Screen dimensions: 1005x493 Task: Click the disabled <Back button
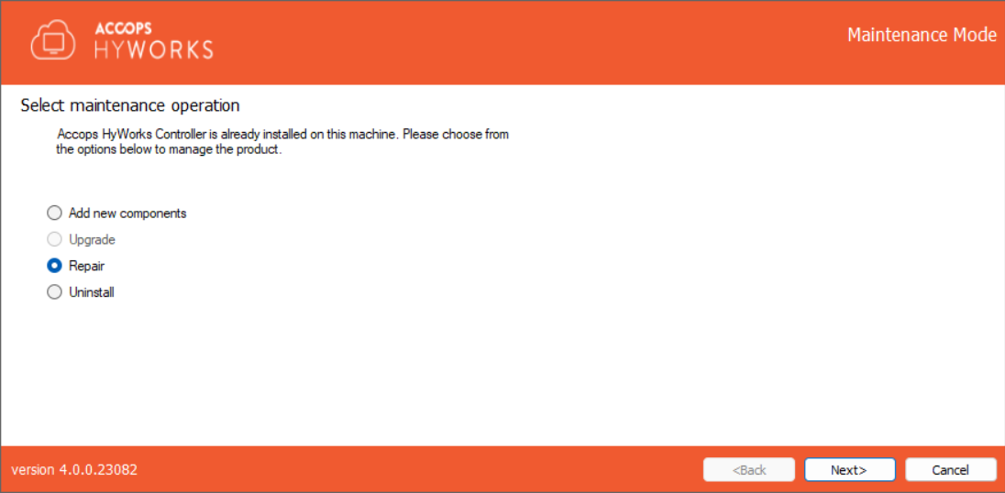(749, 469)
